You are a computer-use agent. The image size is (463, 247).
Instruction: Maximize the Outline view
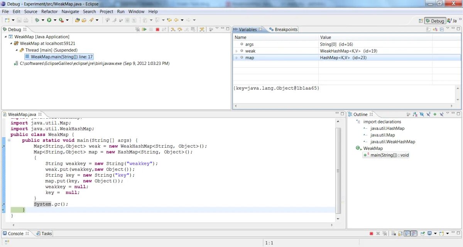(458, 114)
